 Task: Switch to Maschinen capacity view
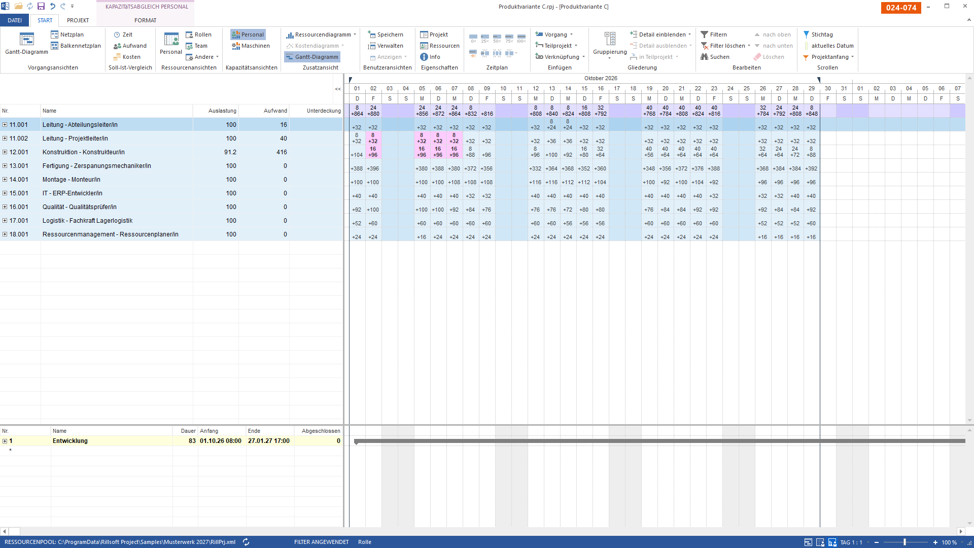tap(251, 46)
